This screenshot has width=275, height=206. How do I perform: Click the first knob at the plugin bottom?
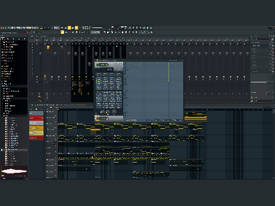(103, 112)
